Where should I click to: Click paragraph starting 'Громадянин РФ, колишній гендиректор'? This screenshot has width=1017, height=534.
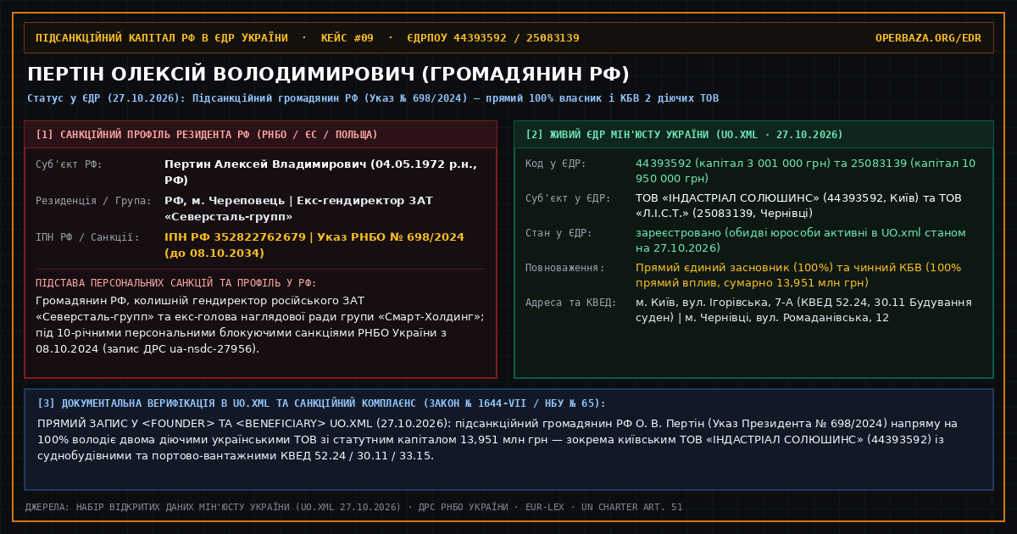pyautogui.click(x=260, y=325)
